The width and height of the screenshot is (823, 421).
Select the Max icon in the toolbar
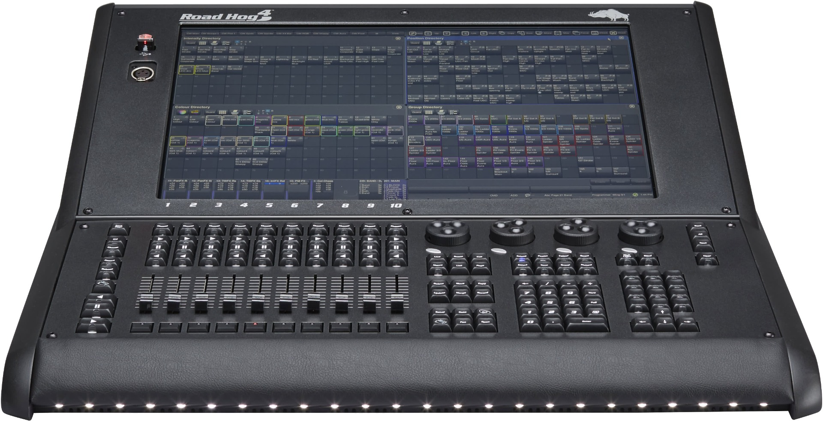(x=558, y=33)
